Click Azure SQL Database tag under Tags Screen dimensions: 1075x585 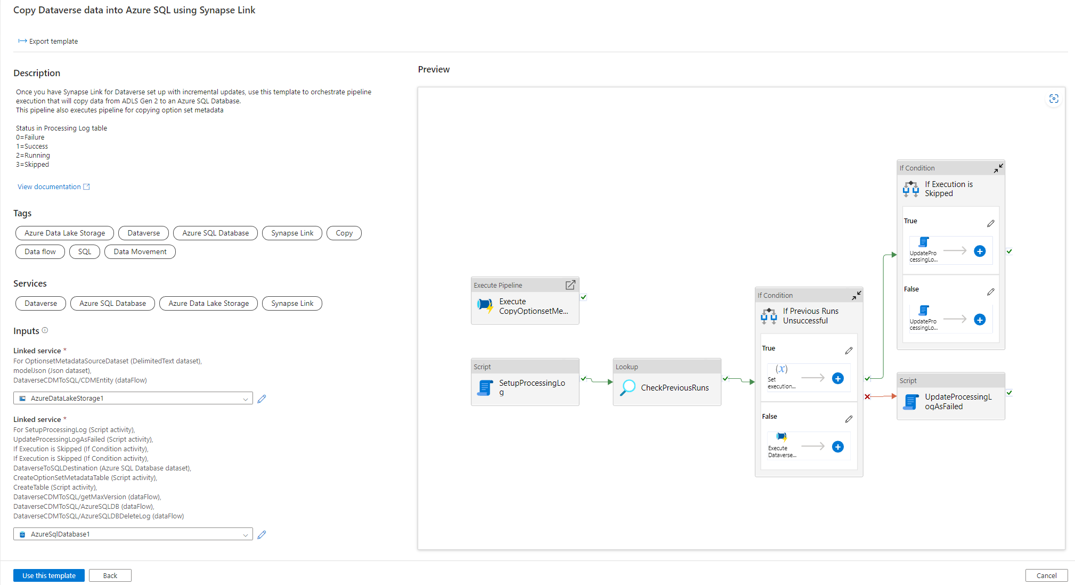coord(215,233)
